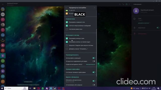Toggle the info side panel icon
The width and height of the screenshot is (161, 90).
coord(127,4)
